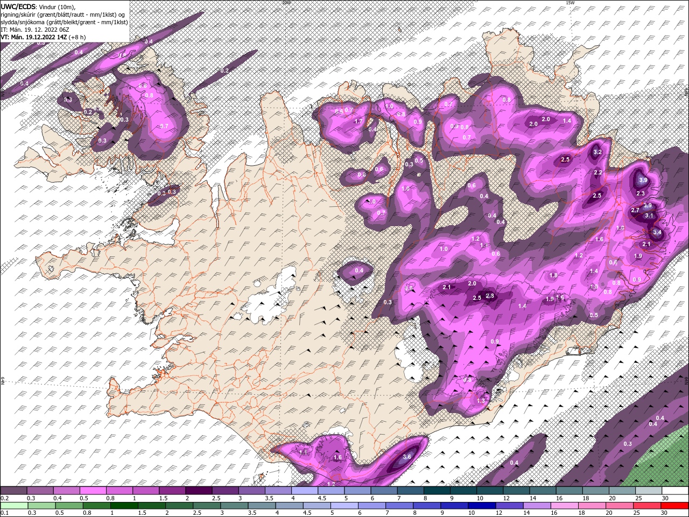Click the '12' label in the lower legend row
The image size is (689, 517).
pyautogui.click(x=499, y=513)
